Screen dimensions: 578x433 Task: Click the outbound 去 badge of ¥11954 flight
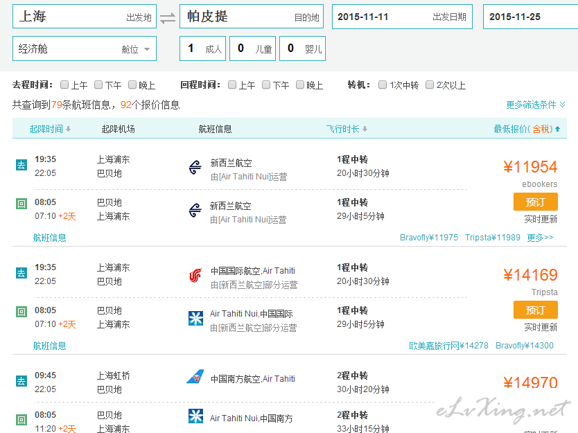coord(21,165)
